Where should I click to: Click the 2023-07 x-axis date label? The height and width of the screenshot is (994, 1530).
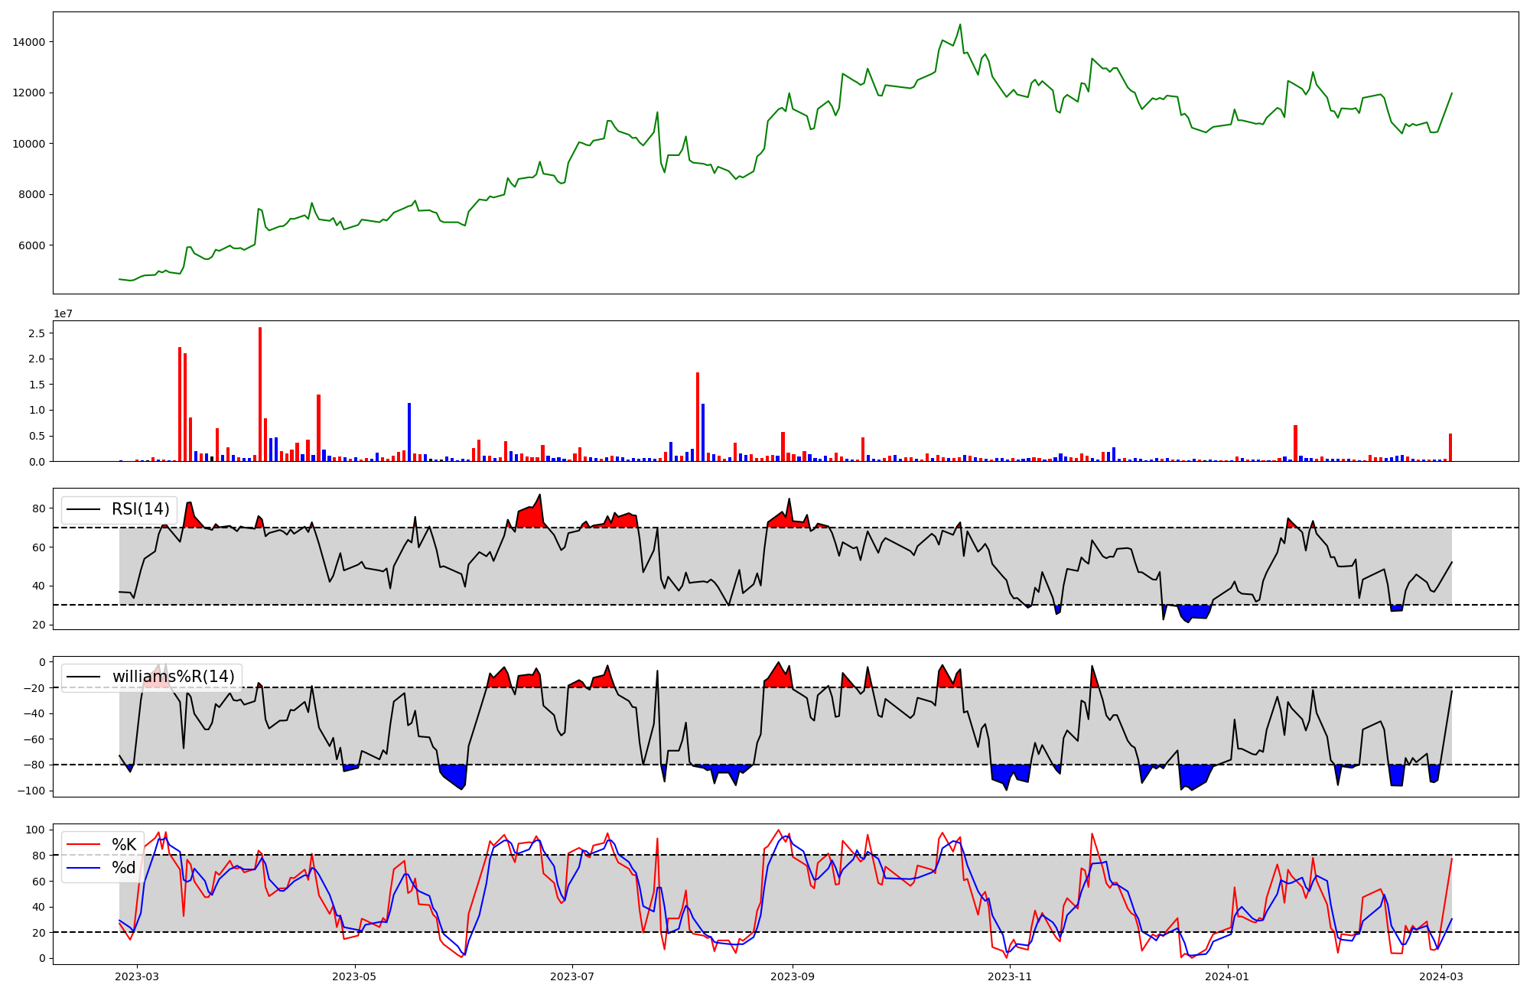tap(573, 976)
